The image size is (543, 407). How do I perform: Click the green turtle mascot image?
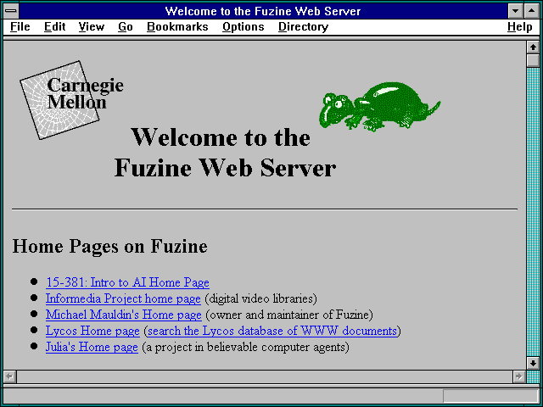(x=379, y=106)
